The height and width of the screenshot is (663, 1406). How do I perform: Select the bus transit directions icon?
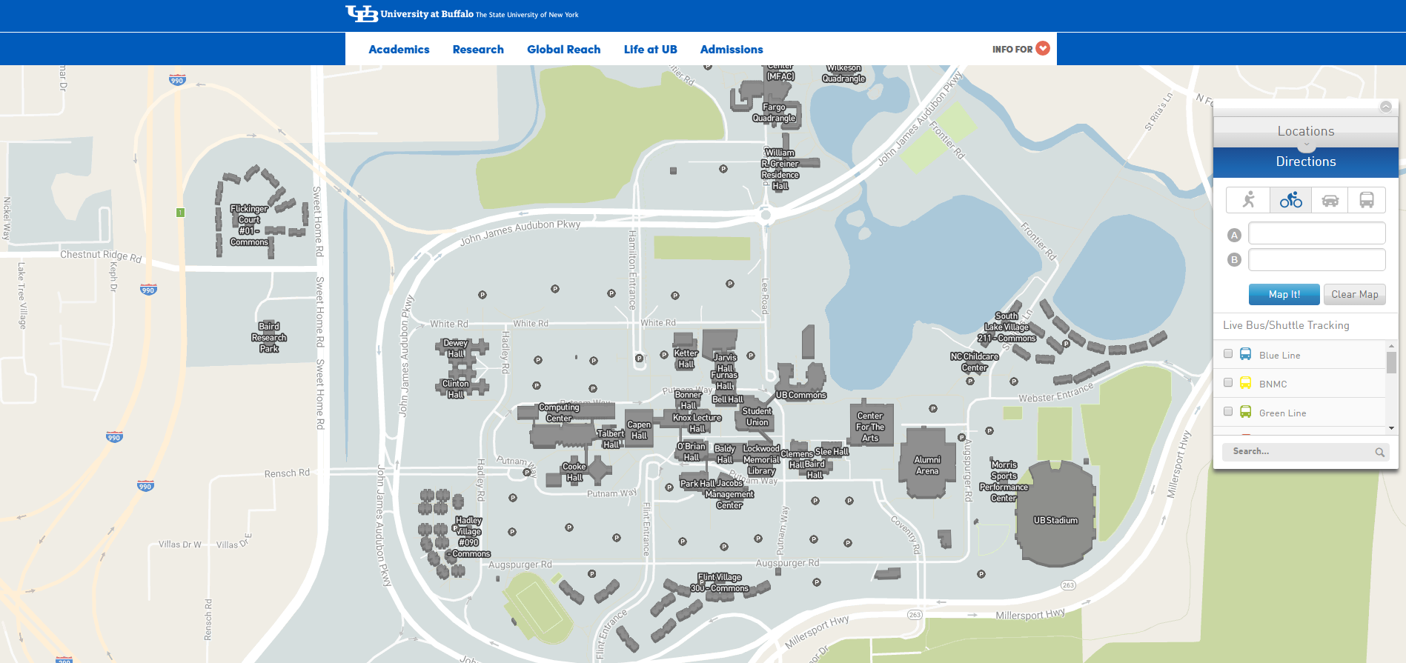[x=1367, y=200]
